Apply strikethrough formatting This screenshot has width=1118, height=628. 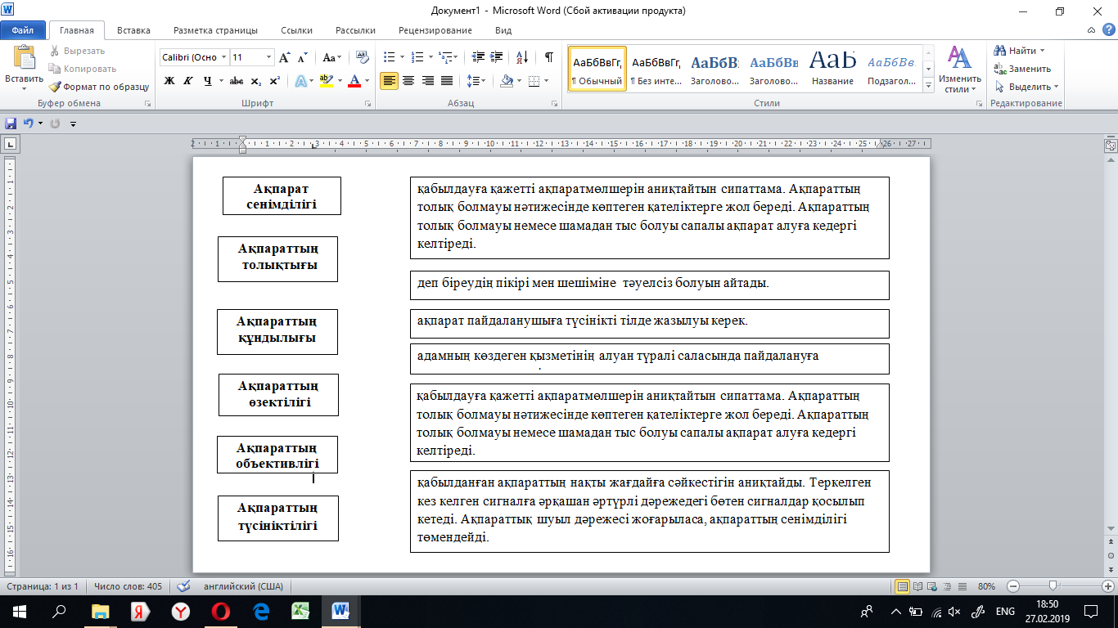pos(237,81)
